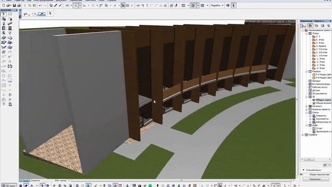The image size is (332, 187).
Task: Select the rectangle geometry method in info box
Action: (34, 14)
